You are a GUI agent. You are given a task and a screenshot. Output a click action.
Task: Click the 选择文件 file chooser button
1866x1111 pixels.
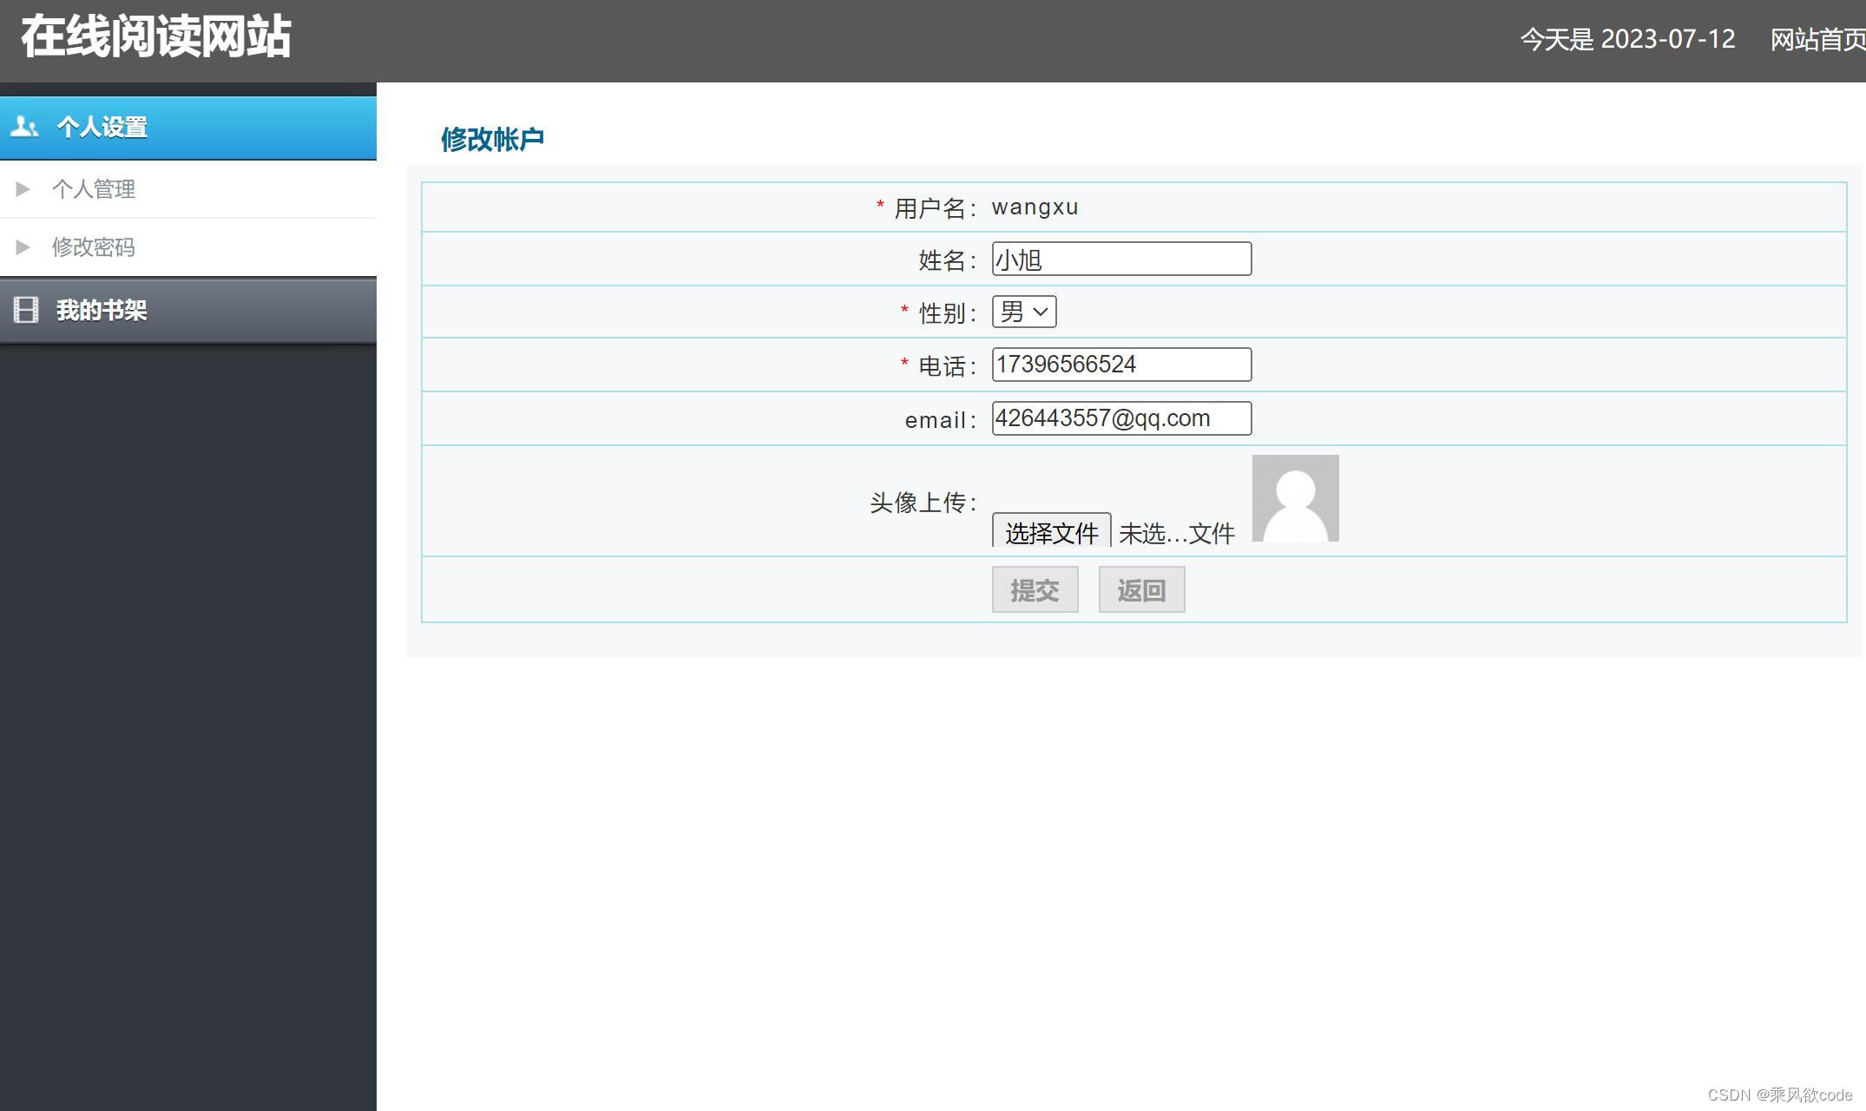tap(1051, 532)
